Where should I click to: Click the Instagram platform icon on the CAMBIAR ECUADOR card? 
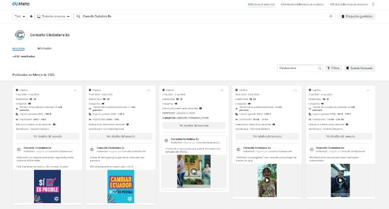tap(108, 99)
